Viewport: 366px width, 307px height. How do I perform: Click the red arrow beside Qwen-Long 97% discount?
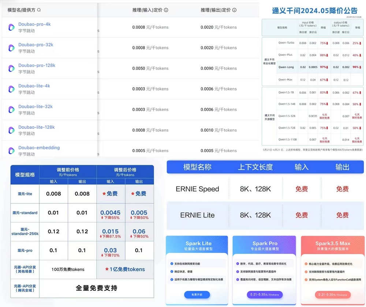pyautogui.click(x=327, y=67)
